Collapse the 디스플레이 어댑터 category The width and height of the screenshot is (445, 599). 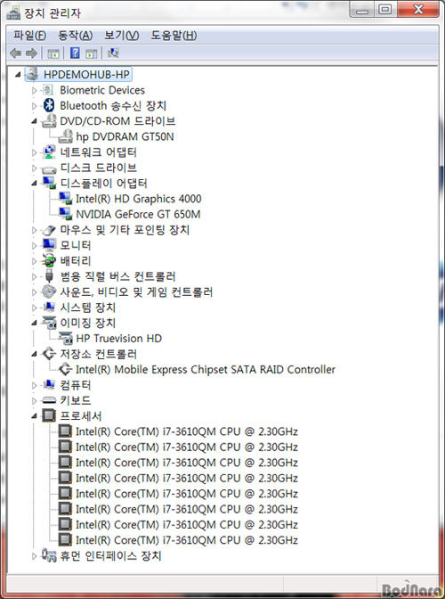click(34, 184)
